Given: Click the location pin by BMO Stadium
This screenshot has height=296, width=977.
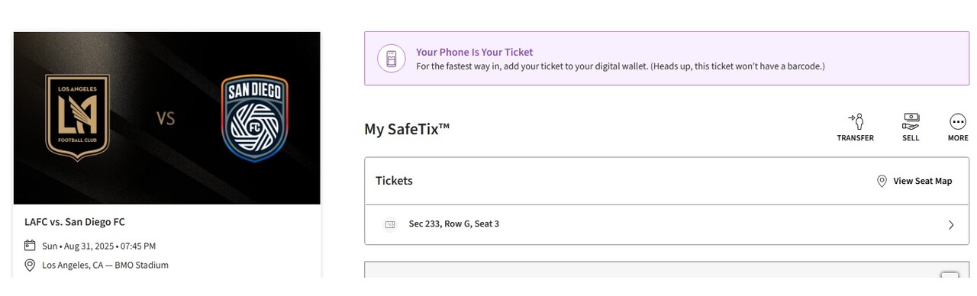Looking at the screenshot, I should pos(30,265).
